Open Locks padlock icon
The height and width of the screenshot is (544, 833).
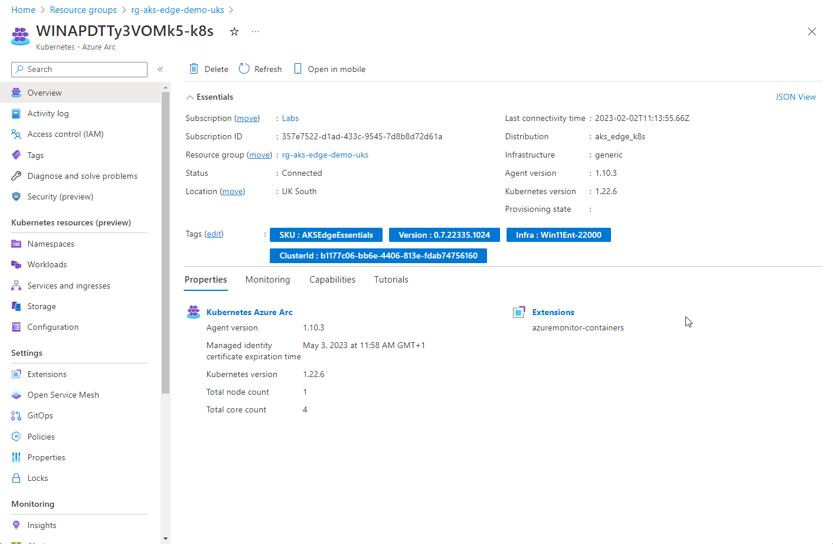[x=17, y=478]
